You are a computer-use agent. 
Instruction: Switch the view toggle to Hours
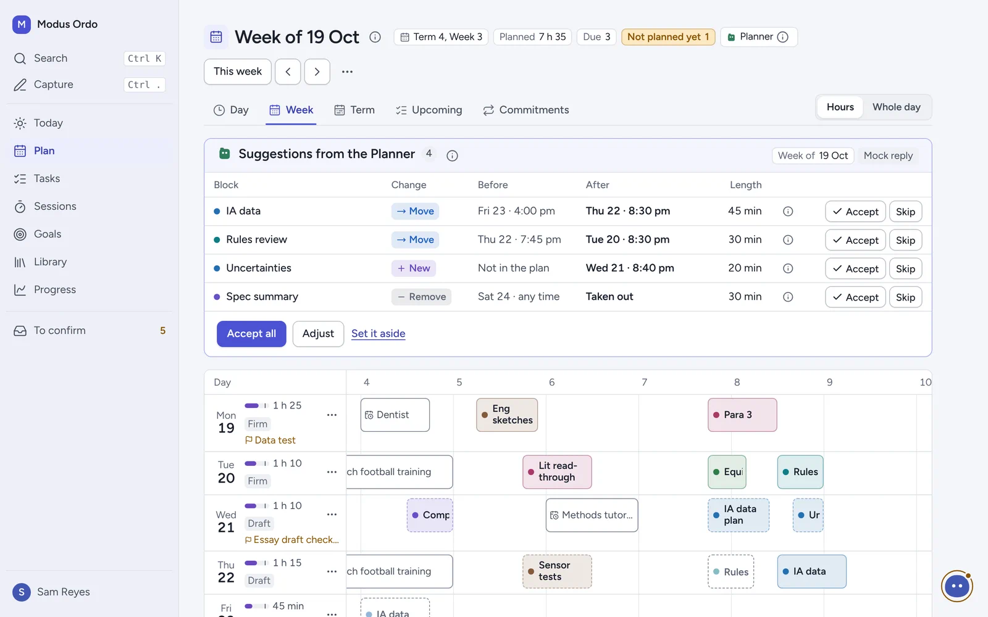point(840,107)
